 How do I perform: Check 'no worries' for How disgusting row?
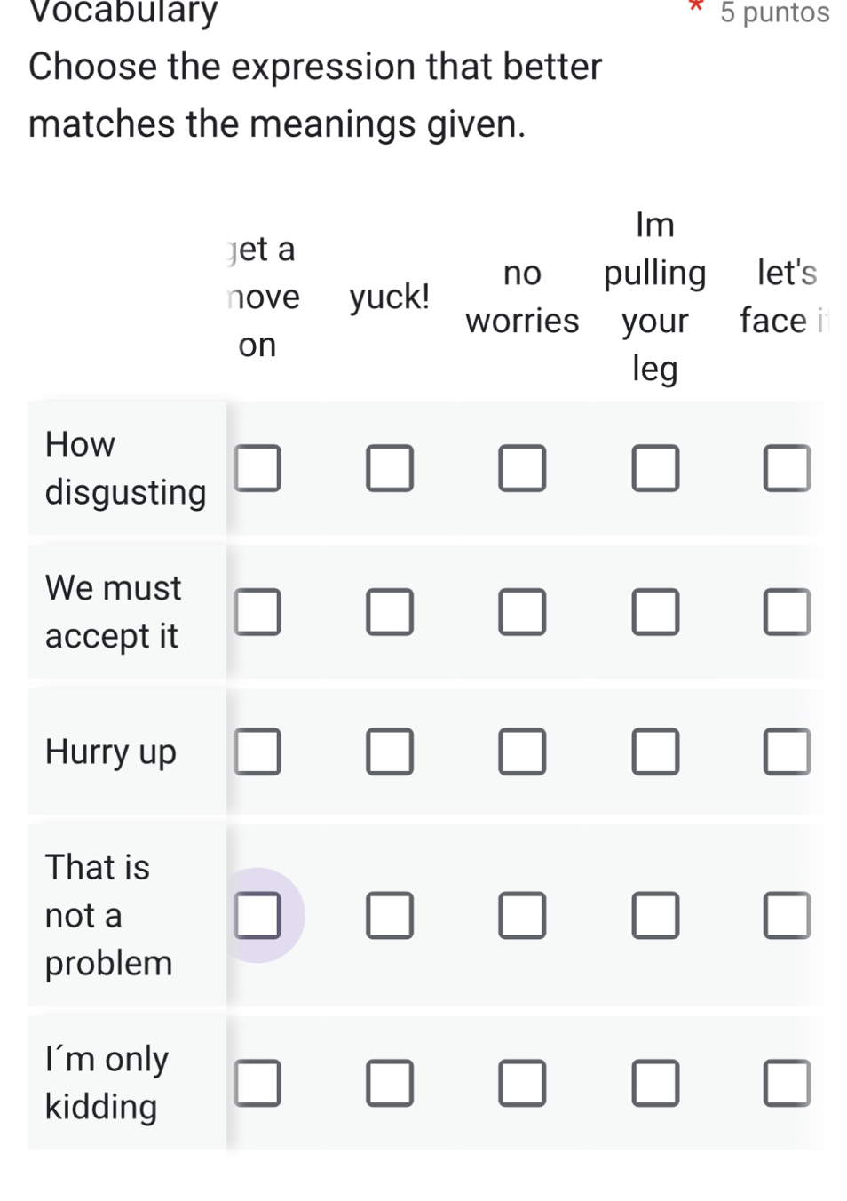coord(522,468)
